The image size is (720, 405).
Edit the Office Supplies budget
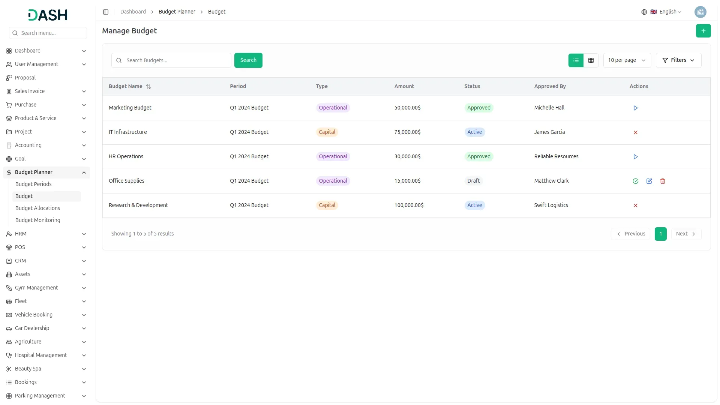(649, 181)
